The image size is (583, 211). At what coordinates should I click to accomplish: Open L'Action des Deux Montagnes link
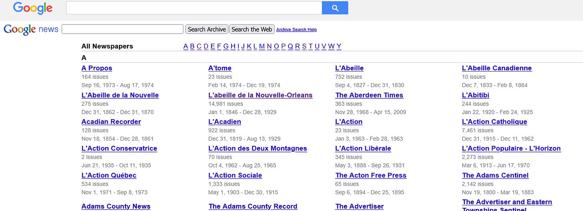click(257, 149)
